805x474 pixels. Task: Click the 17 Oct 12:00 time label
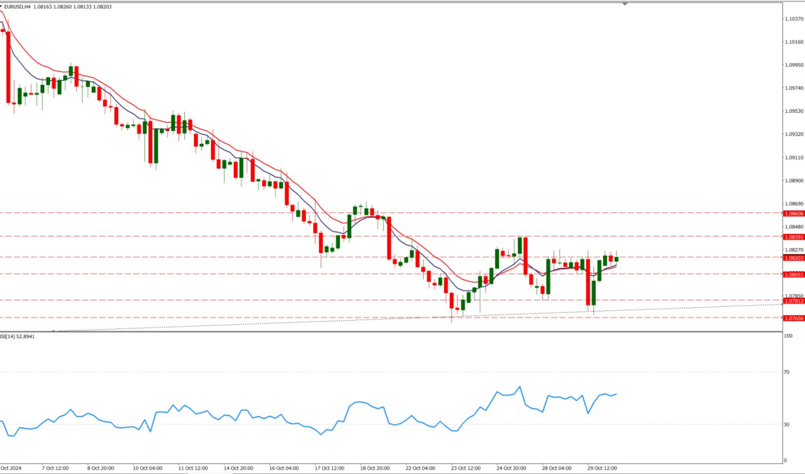[329, 468]
